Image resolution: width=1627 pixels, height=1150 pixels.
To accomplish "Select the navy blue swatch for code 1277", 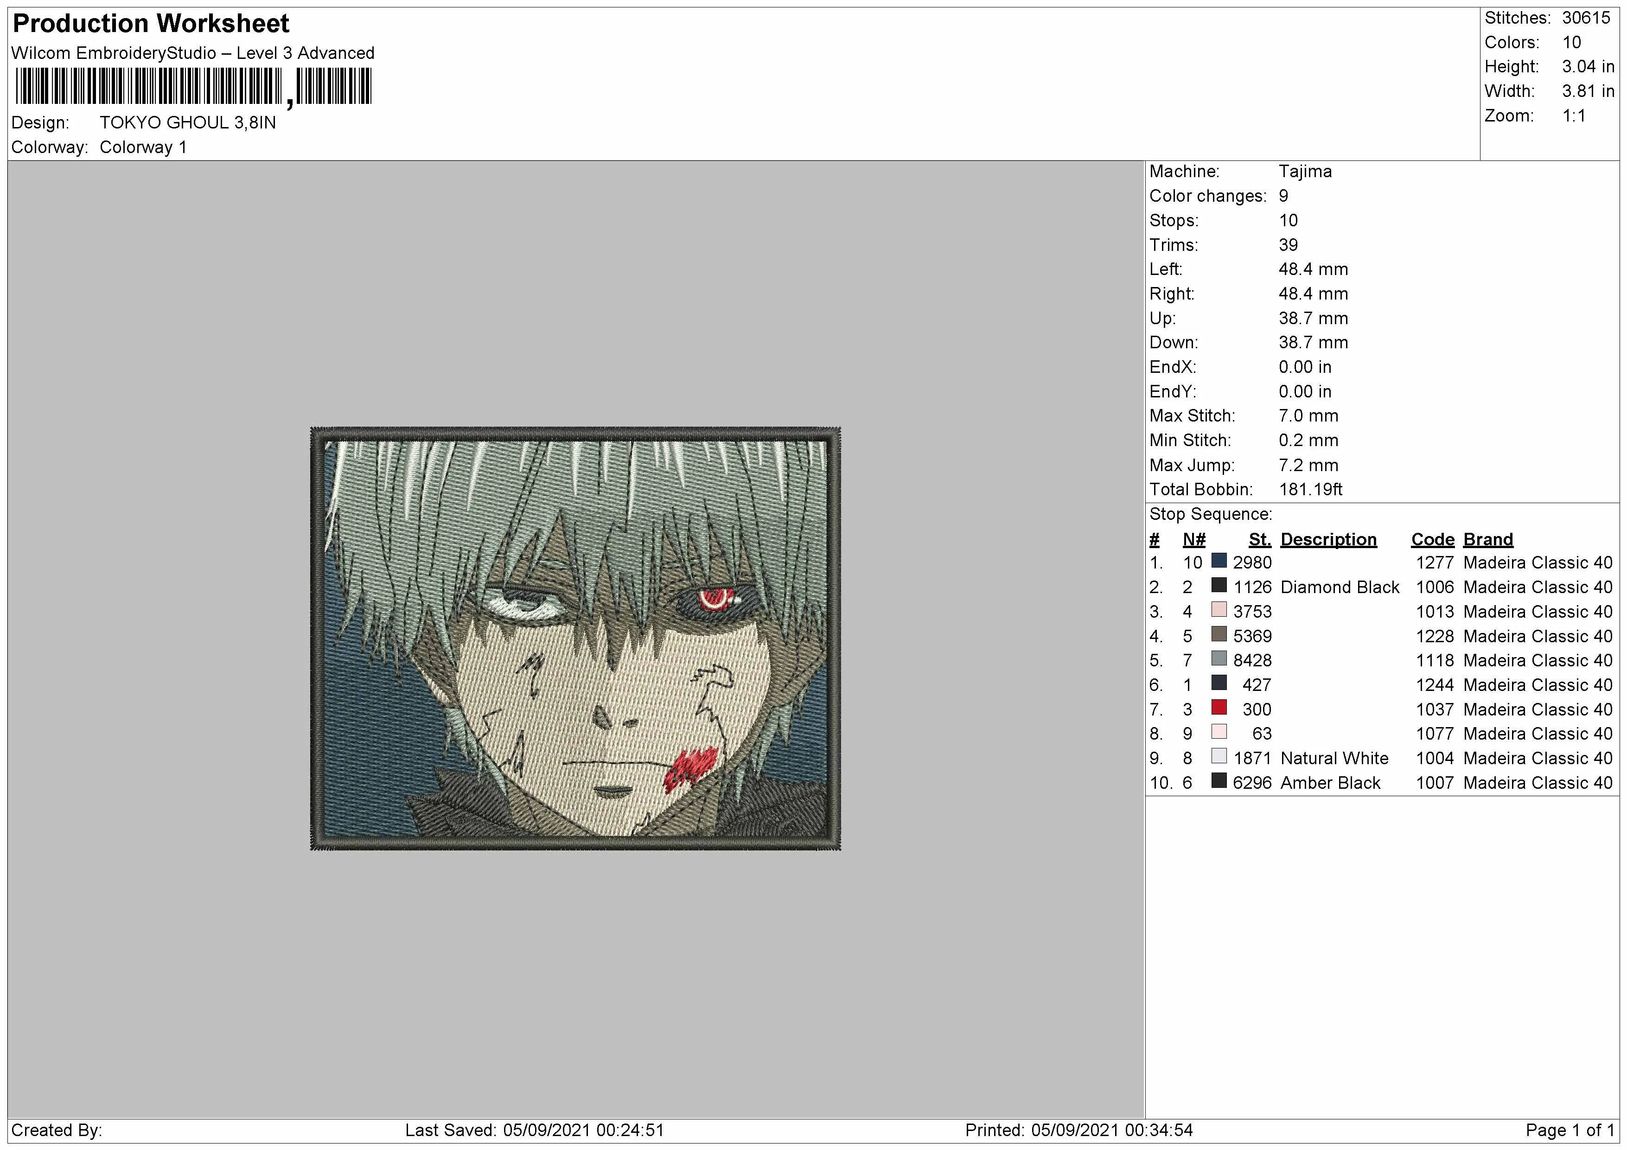I will coord(1219,561).
